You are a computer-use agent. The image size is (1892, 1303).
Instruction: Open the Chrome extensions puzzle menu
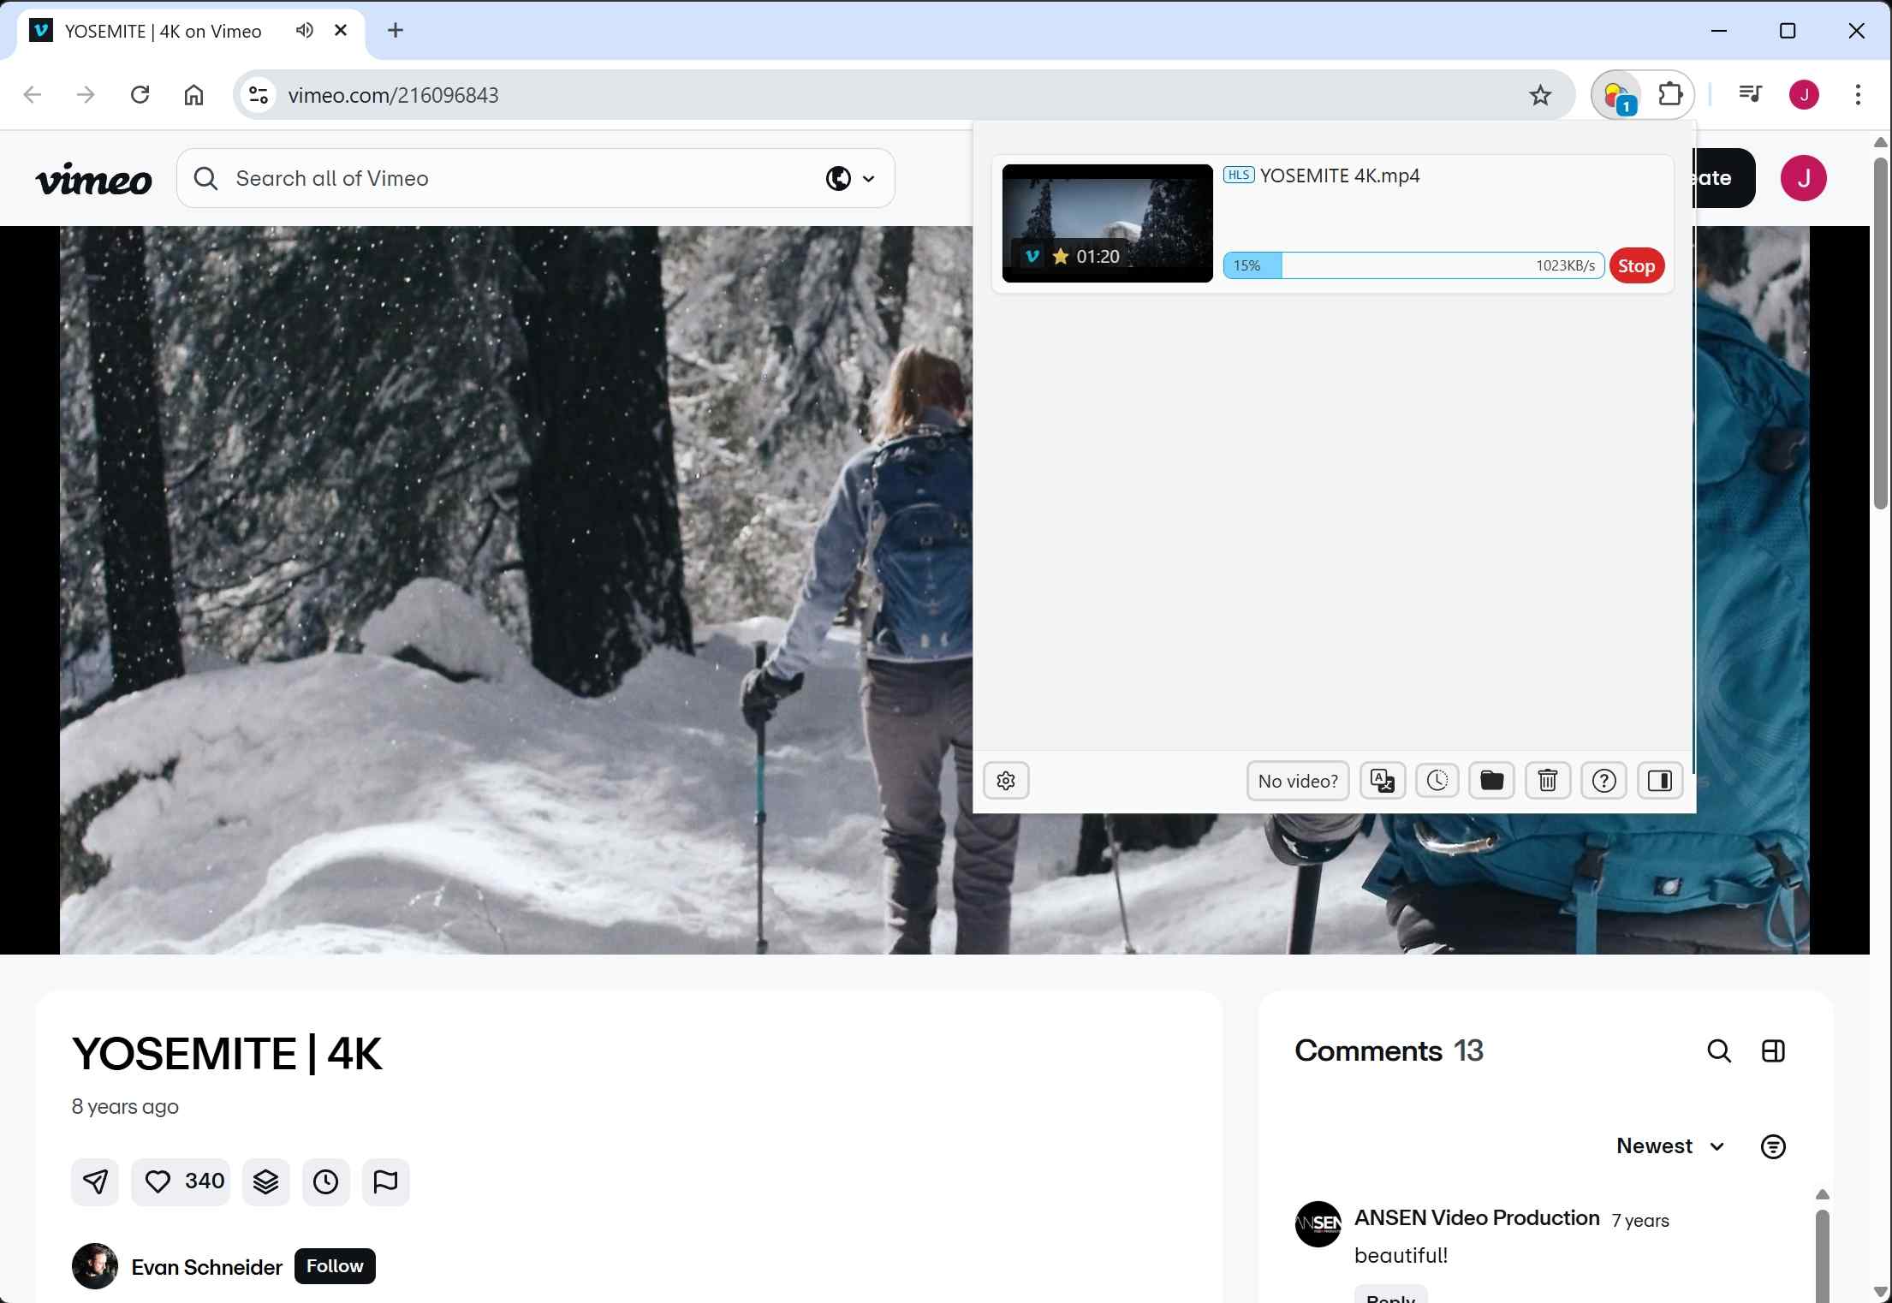pyautogui.click(x=1670, y=94)
